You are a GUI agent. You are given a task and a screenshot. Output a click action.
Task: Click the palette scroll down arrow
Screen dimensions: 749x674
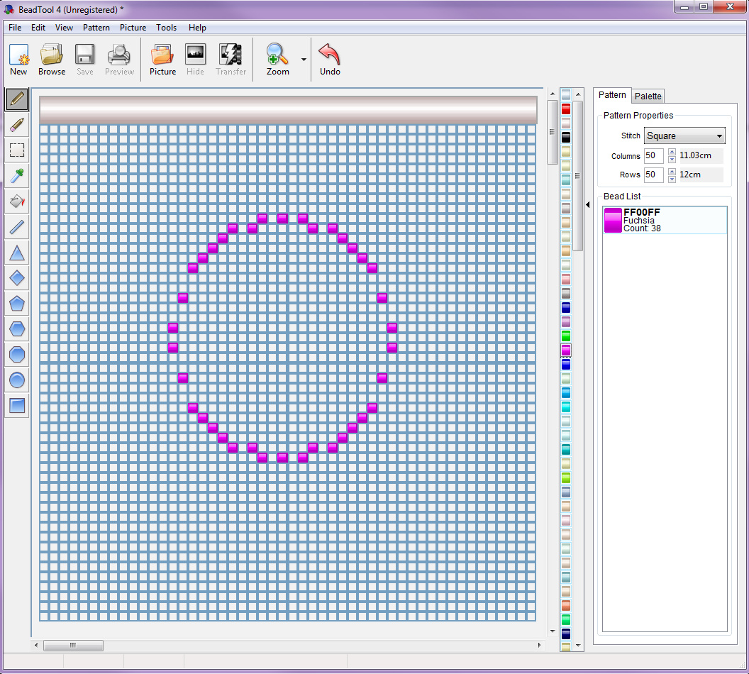(x=578, y=646)
